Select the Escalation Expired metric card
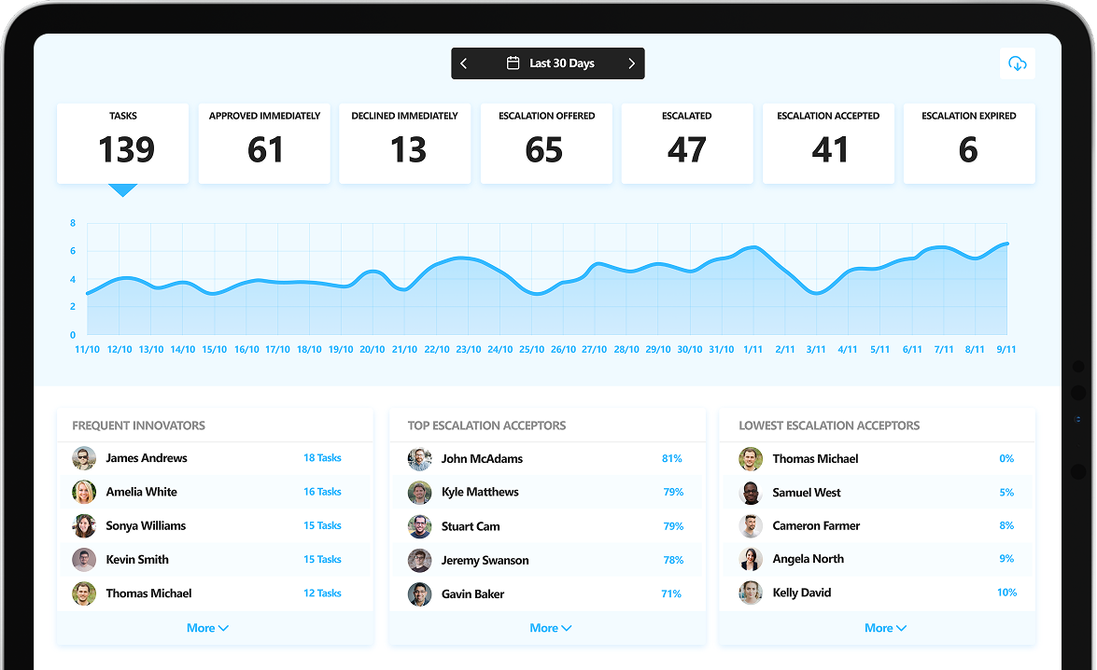1097x670 pixels. (x=969, y=144)
